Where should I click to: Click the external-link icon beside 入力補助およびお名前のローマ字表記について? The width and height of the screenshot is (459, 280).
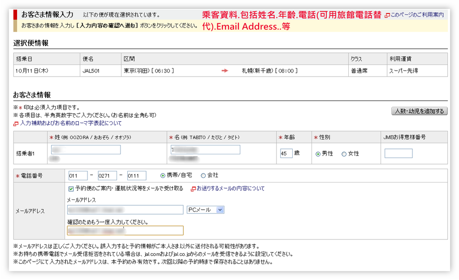[16, 124]
